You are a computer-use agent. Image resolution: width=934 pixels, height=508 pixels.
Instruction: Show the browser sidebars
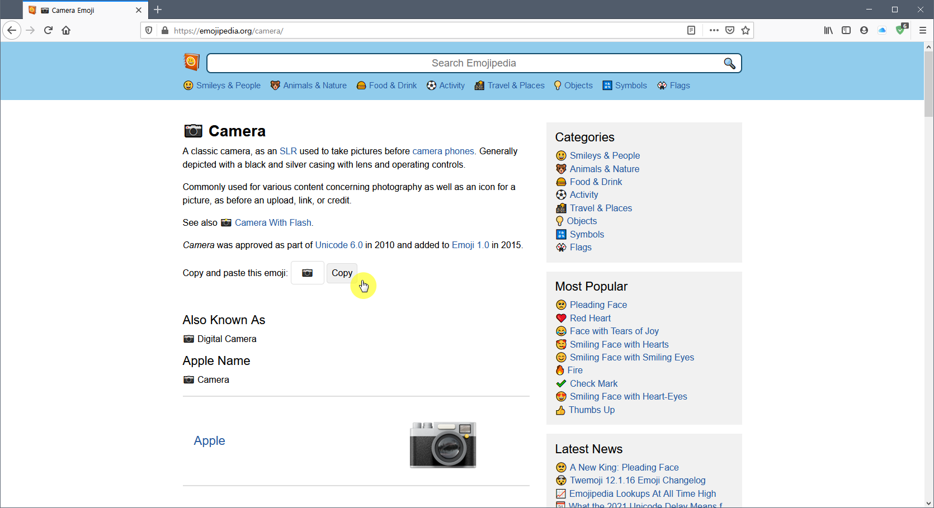(846, 30)
